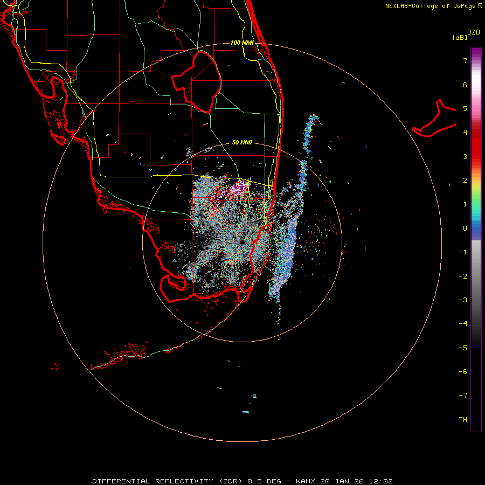Screen dimensions: 485x485
Task: Click the 7 value on color scale
Action: [x=465, y=60]
